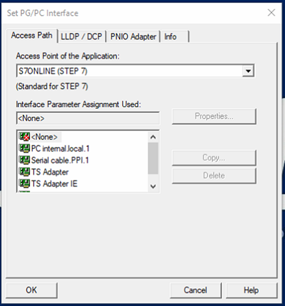285x306 pixels.
Task: Click the S7ONLINE (STEP 7) combo box
Action: click(x=129, y=71)
